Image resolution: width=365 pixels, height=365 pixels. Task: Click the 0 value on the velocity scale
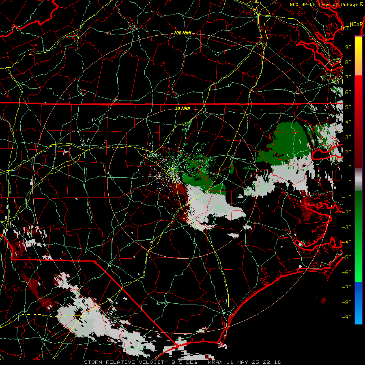[x=350, y=182]
